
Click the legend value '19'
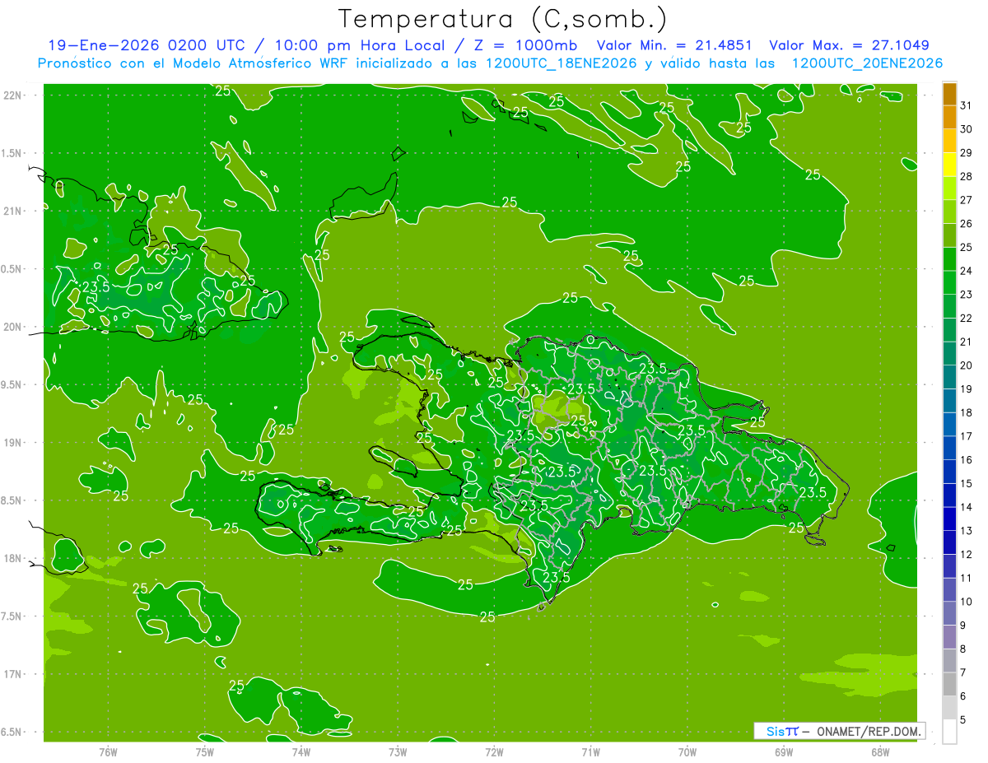(967, 389)
